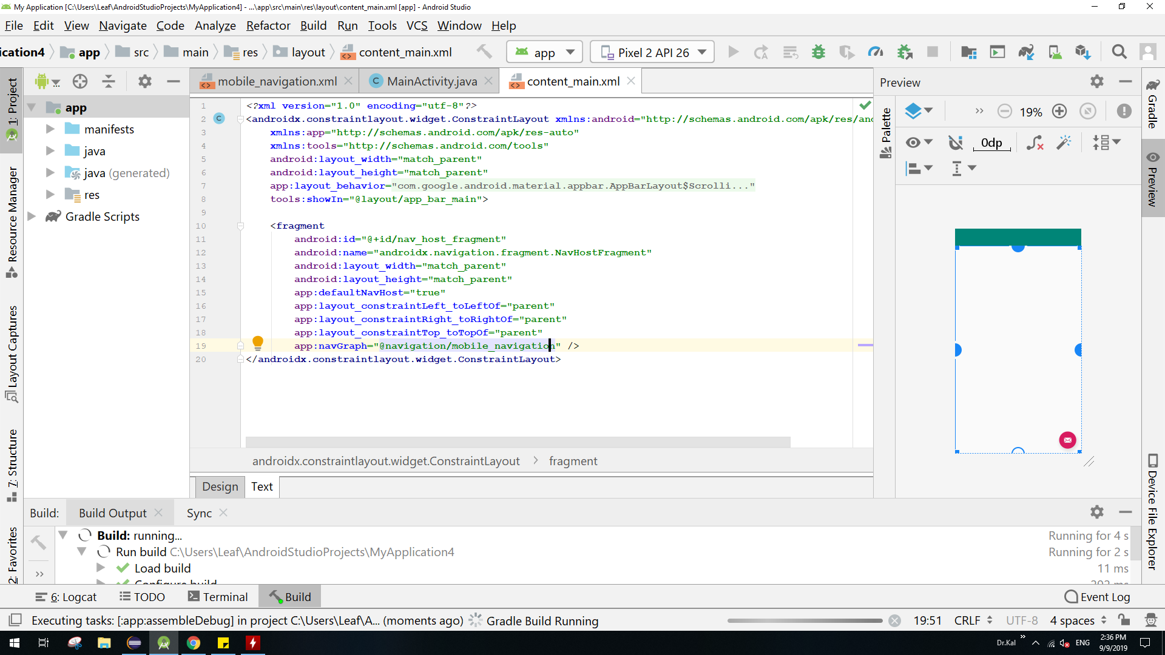
Task: Click the preview warnings exclamation icon
Action: [x=1124, y=111]
